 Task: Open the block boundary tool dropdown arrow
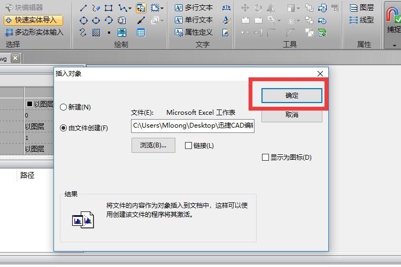(162, 9)
